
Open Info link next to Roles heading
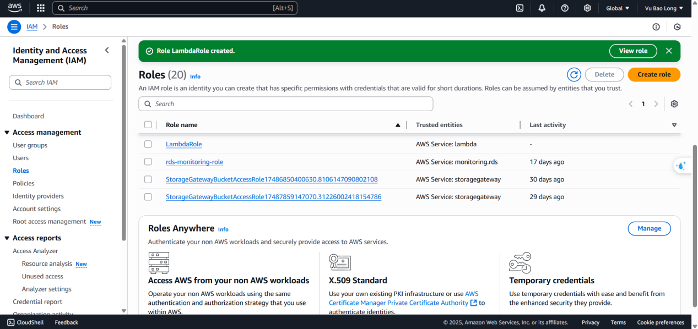click(195, 76)
